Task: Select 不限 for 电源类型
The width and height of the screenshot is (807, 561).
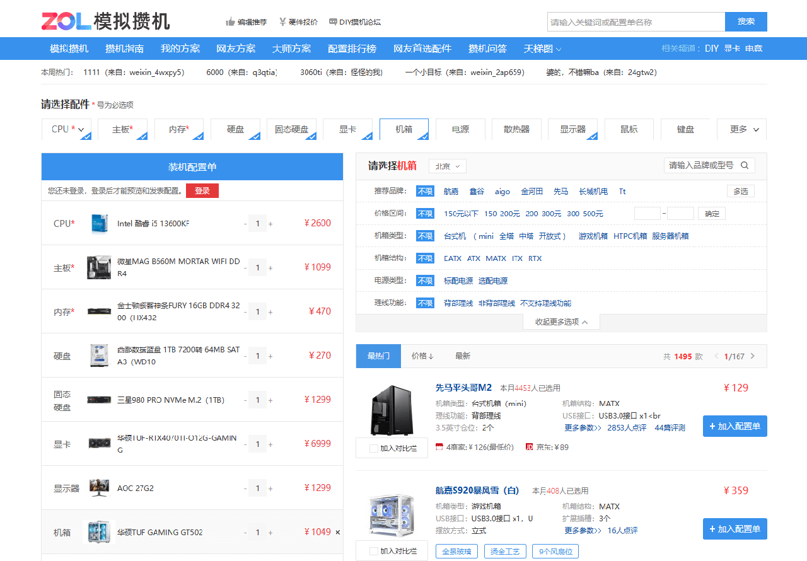Action: tap(425, 280)
